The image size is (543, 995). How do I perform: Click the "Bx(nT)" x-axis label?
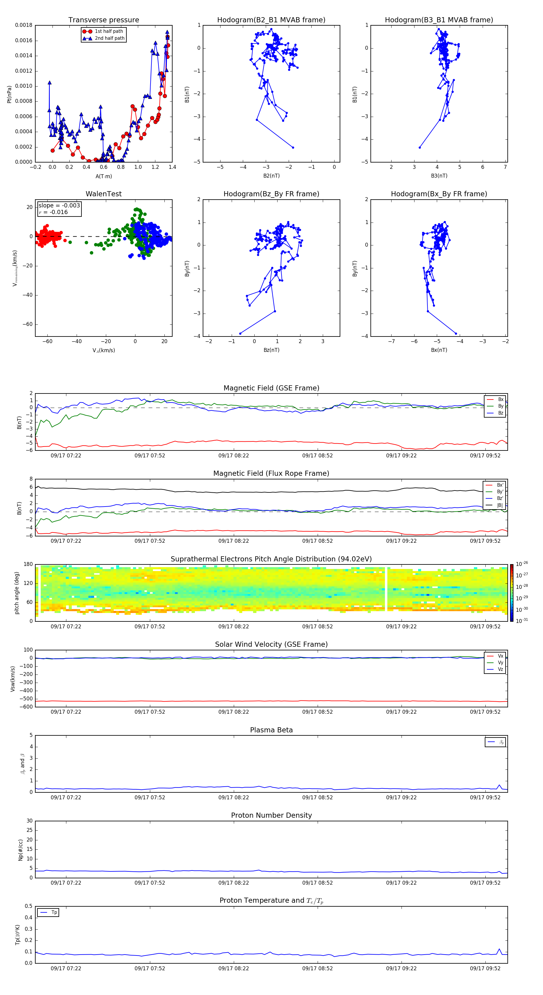tap(439, 350)
